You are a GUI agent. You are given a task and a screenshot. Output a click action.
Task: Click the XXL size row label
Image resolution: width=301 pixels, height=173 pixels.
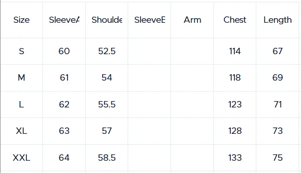pyautogui.click(x=21, y=158)
